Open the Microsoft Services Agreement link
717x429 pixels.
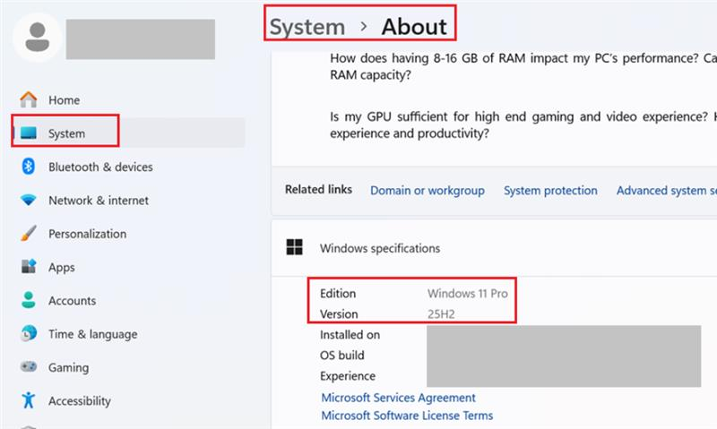coord(398,398)
